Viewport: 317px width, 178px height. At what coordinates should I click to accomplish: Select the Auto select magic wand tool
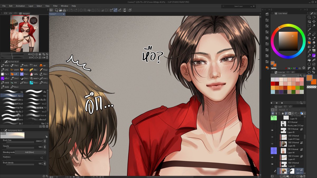coord(314,26)
